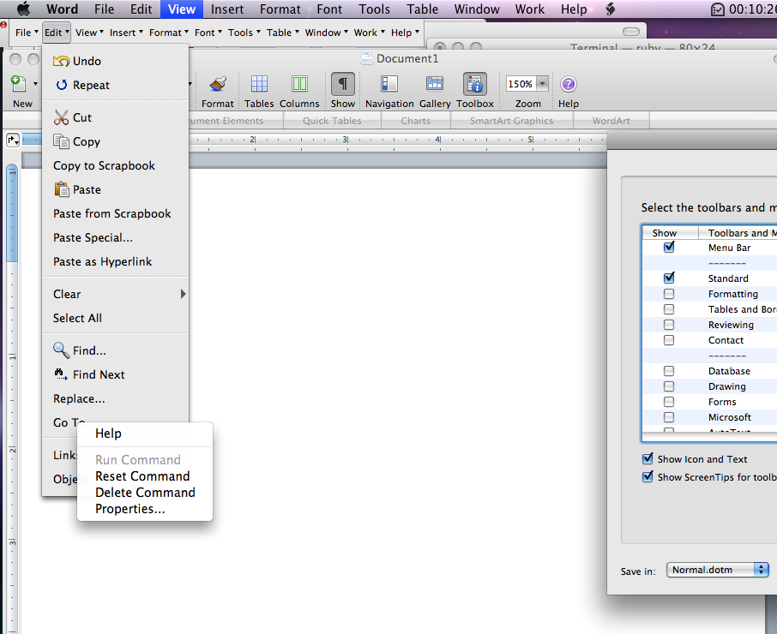Open the Charts elements tab
This screenshot has width=777, height=634.
pyautogui.click(x=415, y=121)
